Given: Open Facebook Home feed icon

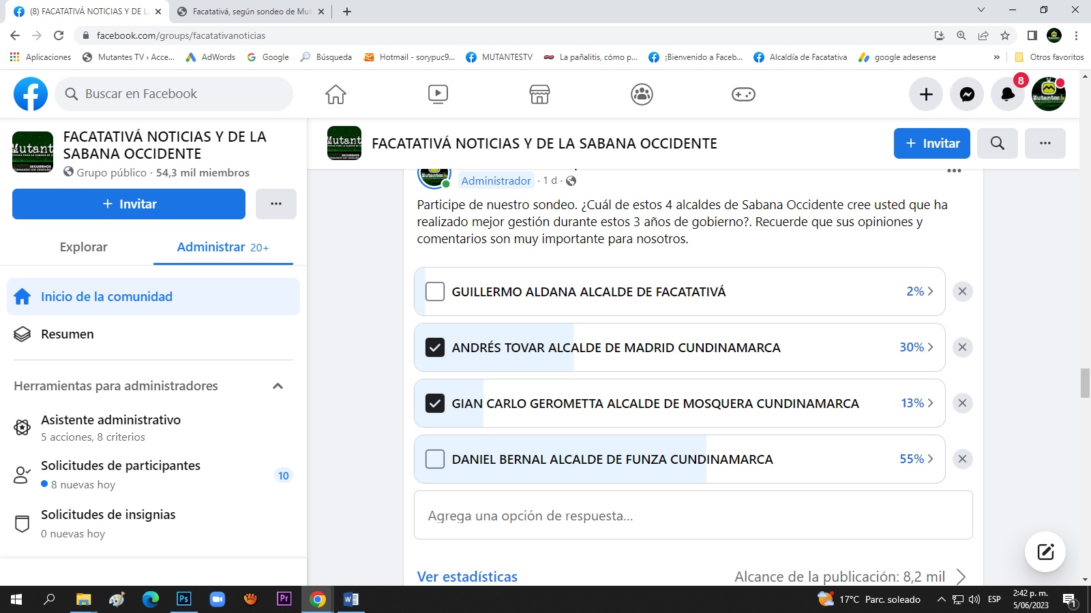Looking at the screenshot, I should pyautogui.click(x=335, y=94).
